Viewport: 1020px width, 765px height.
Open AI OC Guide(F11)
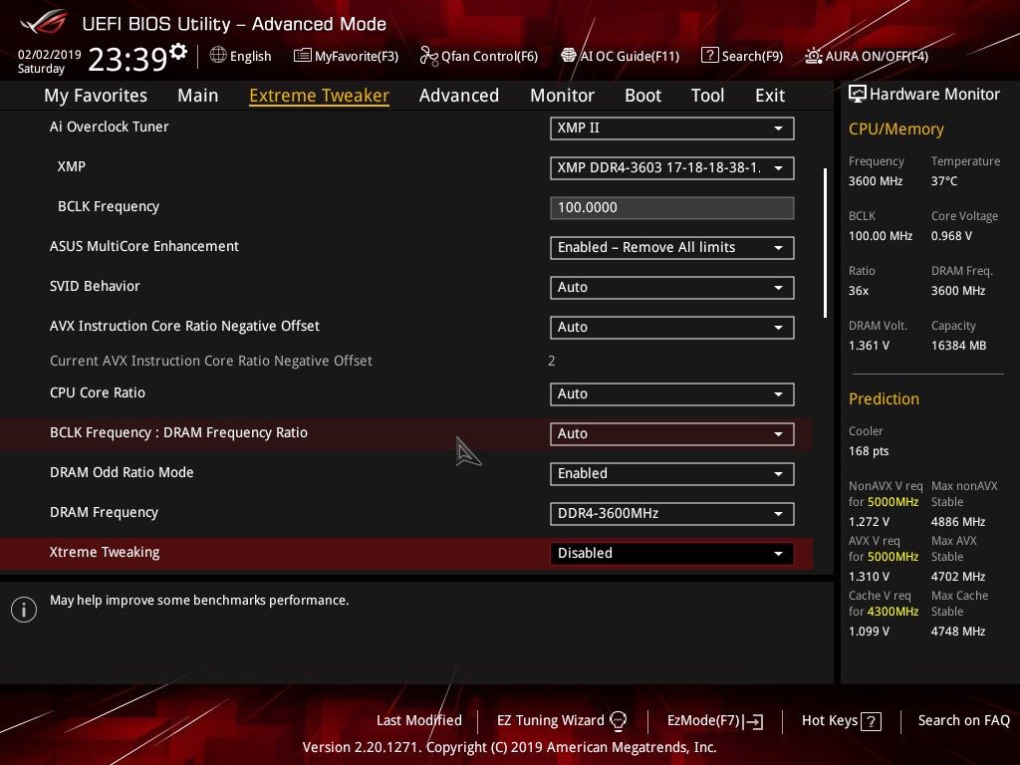[x=620, y=56]
